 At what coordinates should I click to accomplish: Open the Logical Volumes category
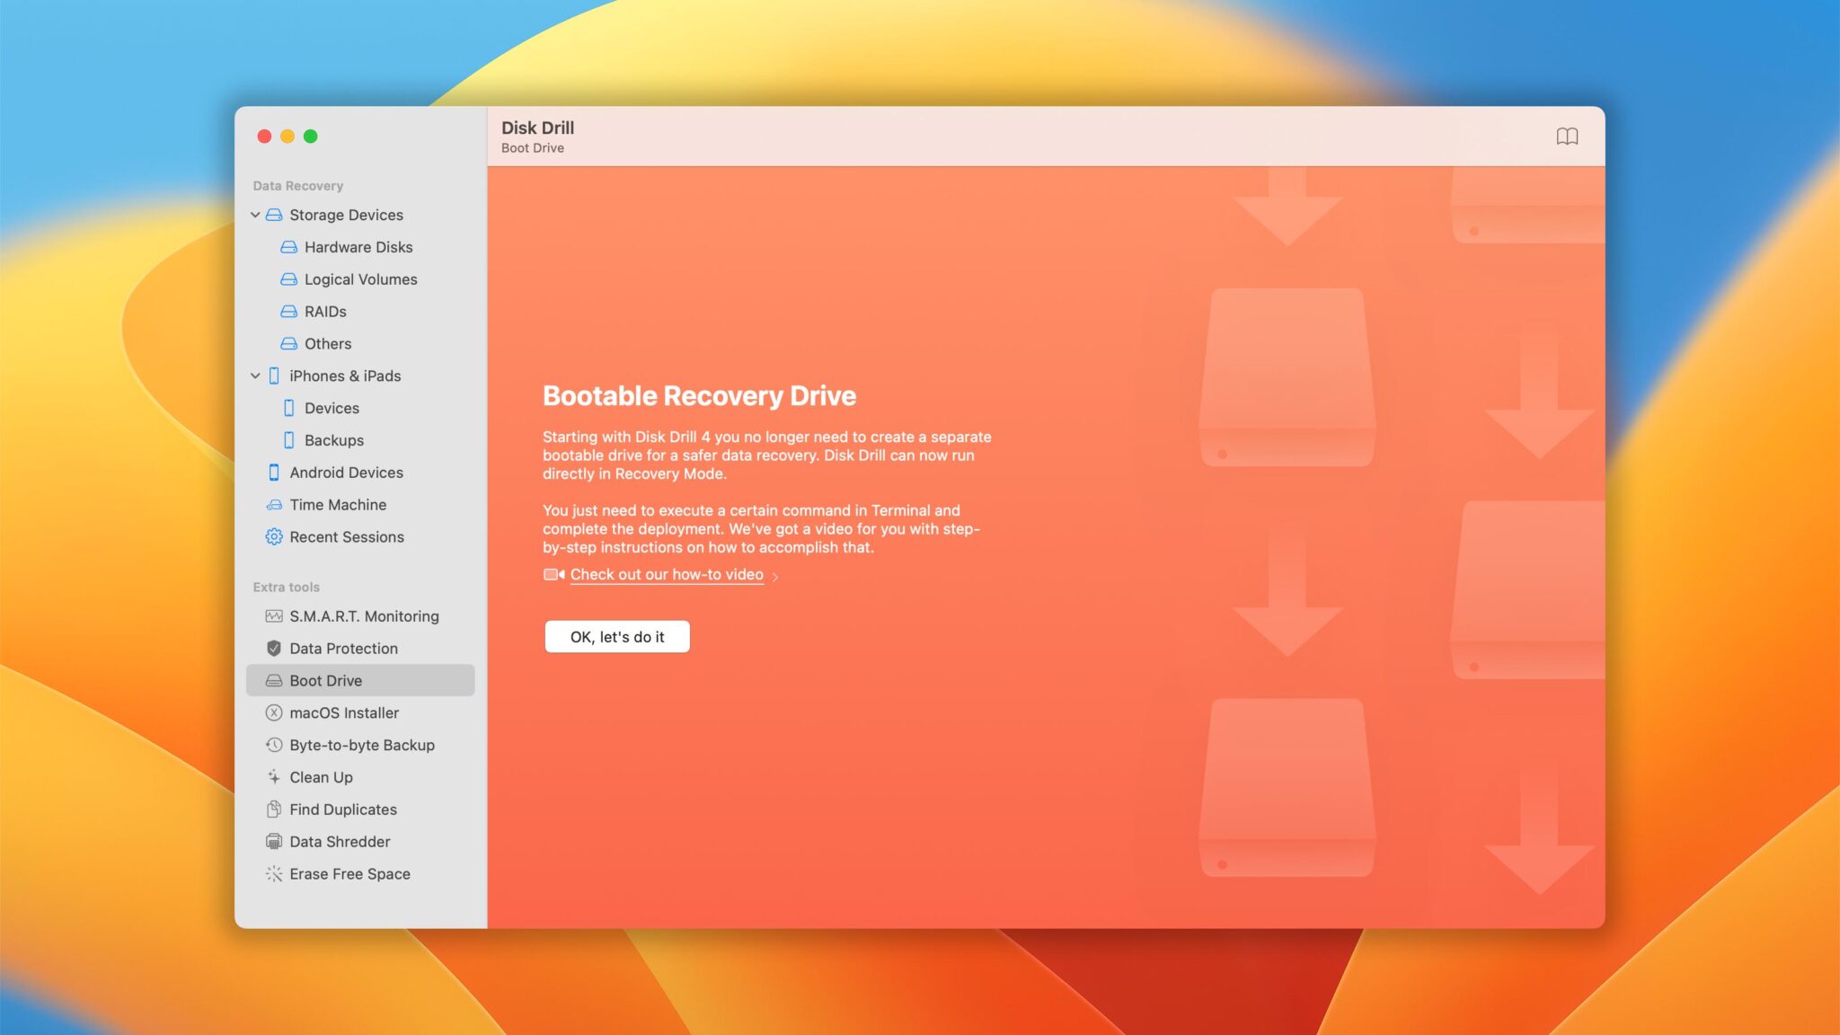click(361, 279)
